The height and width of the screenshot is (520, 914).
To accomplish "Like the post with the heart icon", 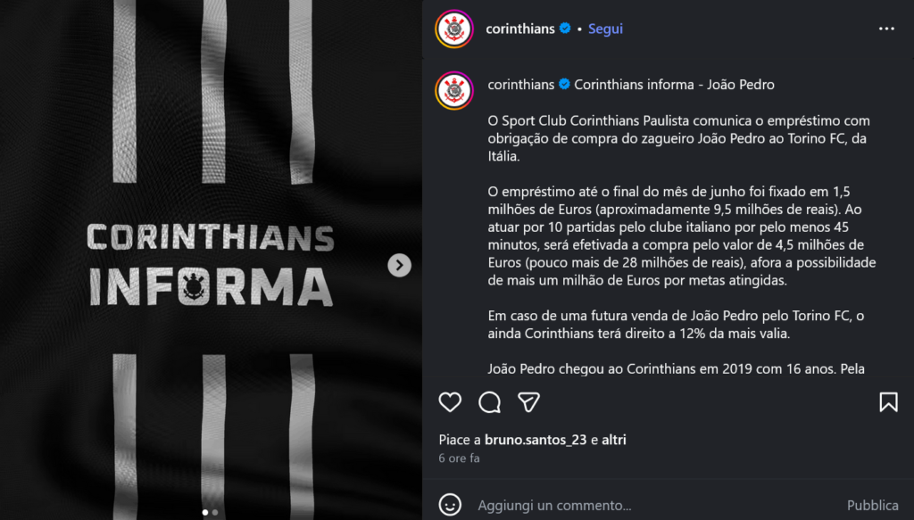I will point(450,402).
